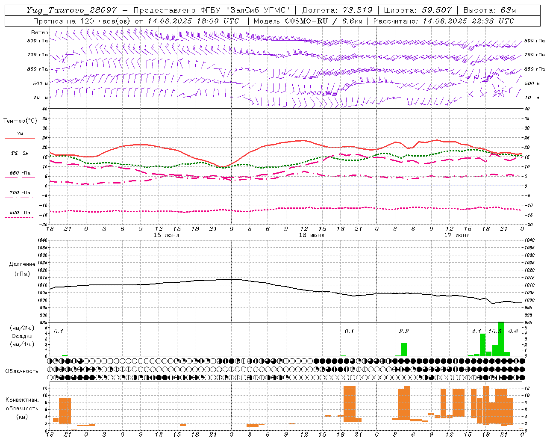Click the Давление (гПа) label
This screenshot has height=438, width=547.
pyautogui.click(x=22, y=269)
